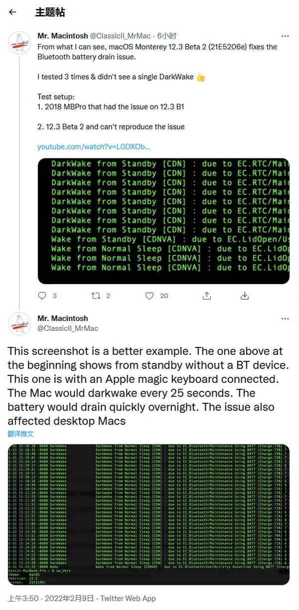This screenshot has width=299, height=610.
Task: Open more options on first tweet
Action: pyautogui.click(x=285, y=36)
